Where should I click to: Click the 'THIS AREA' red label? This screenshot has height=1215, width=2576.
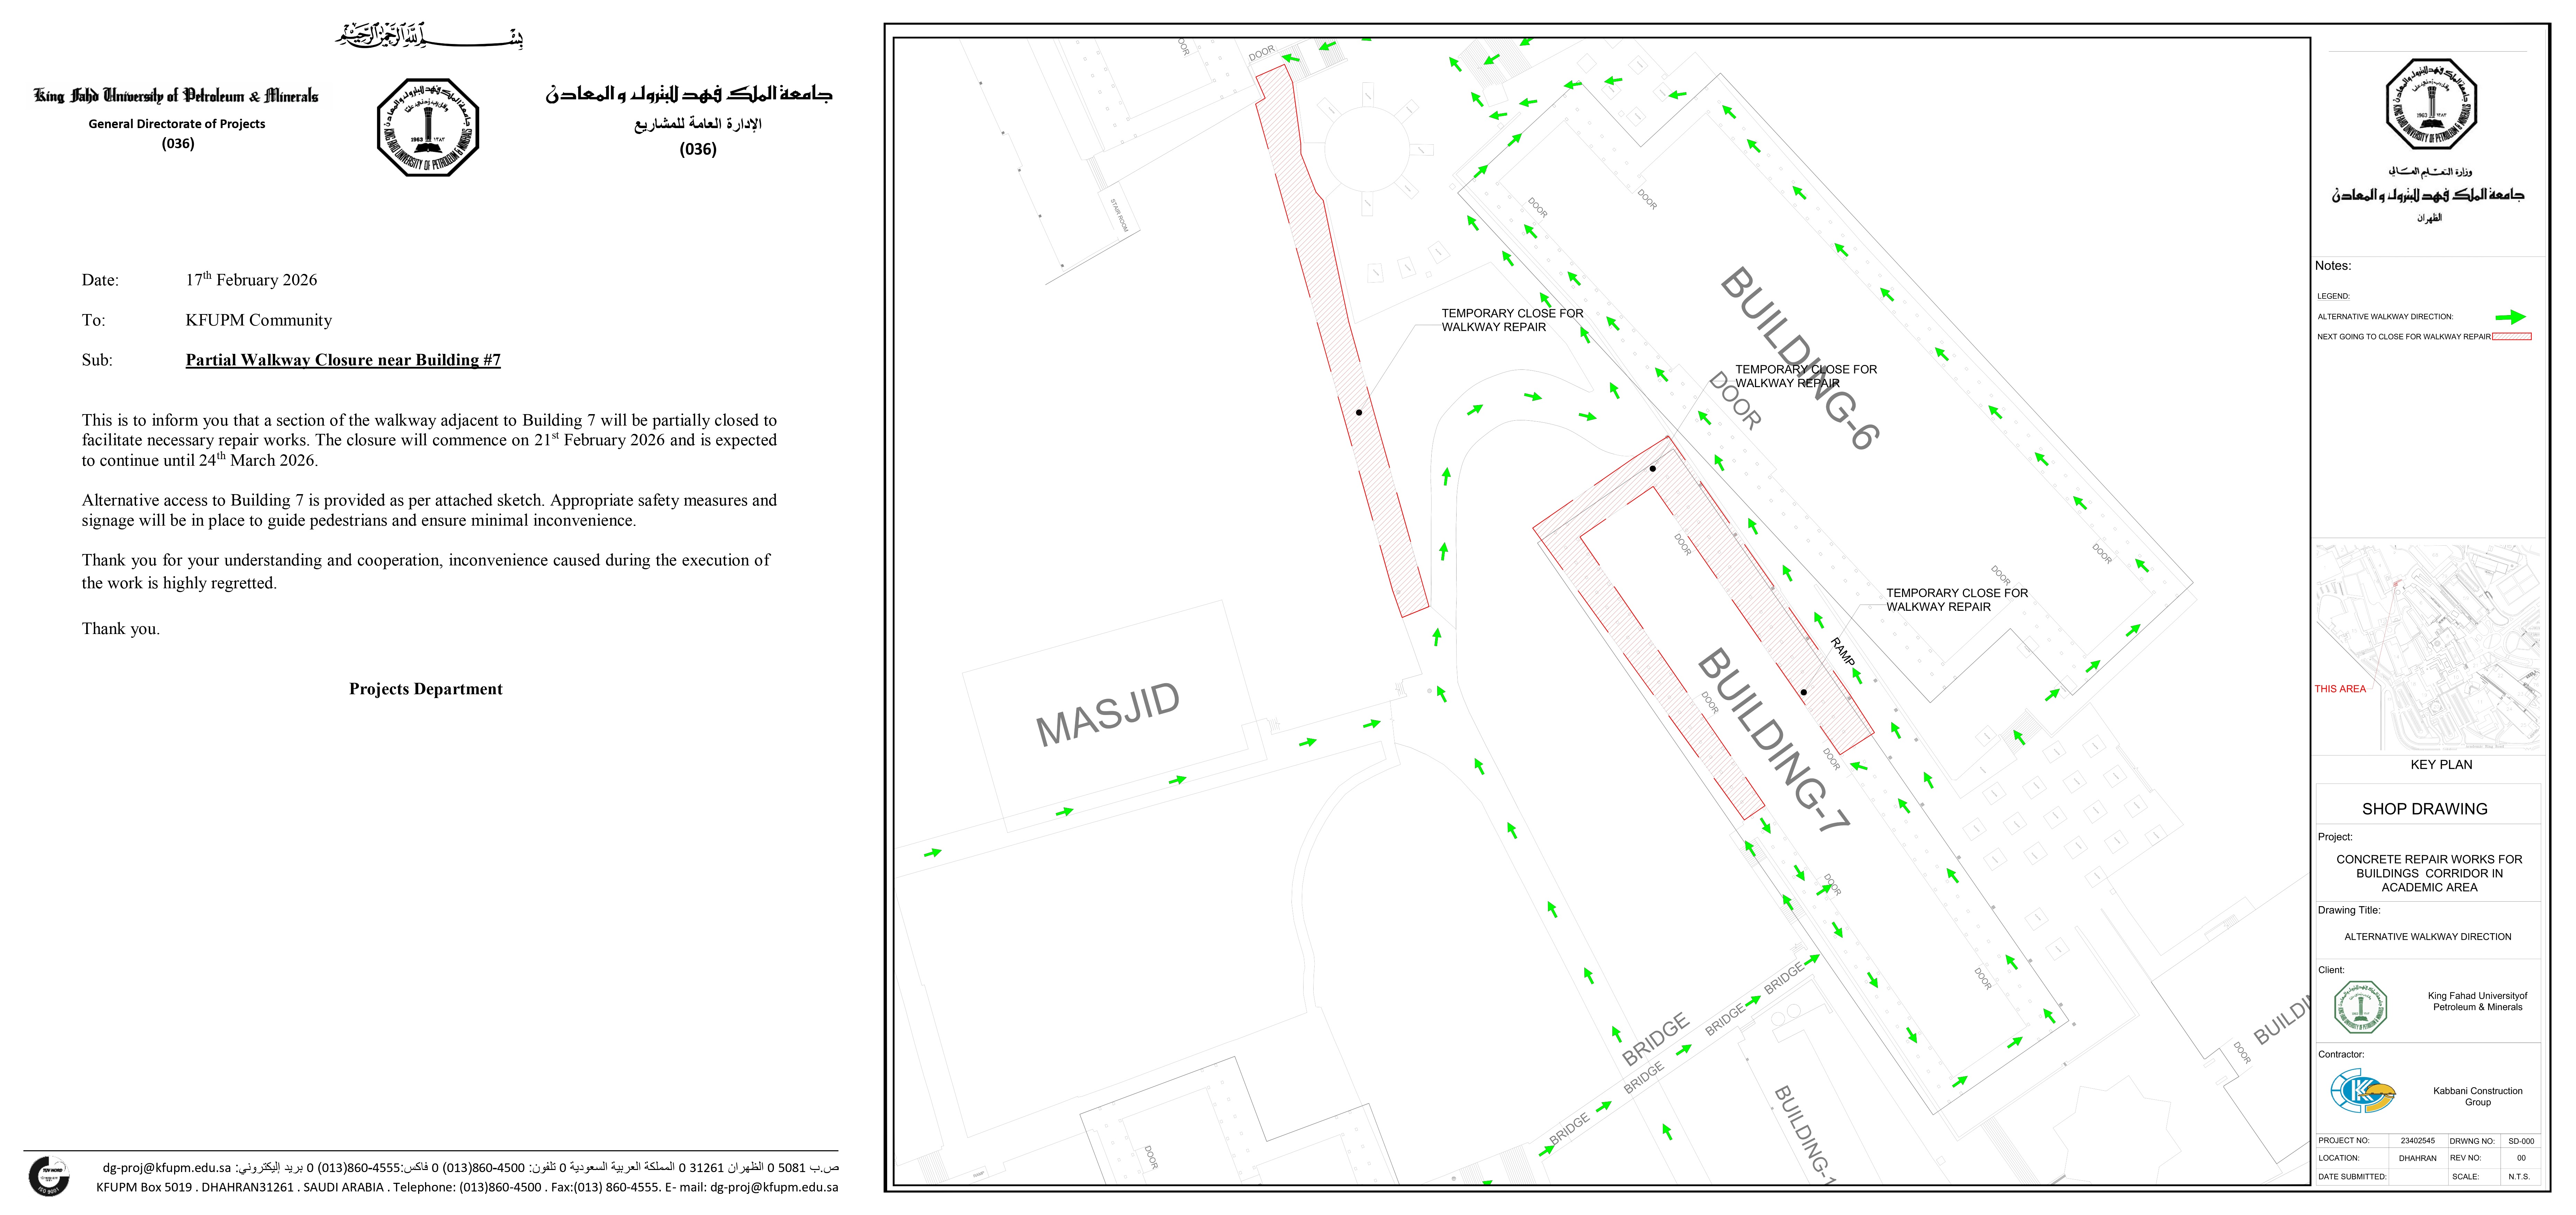coord(2340,689)
